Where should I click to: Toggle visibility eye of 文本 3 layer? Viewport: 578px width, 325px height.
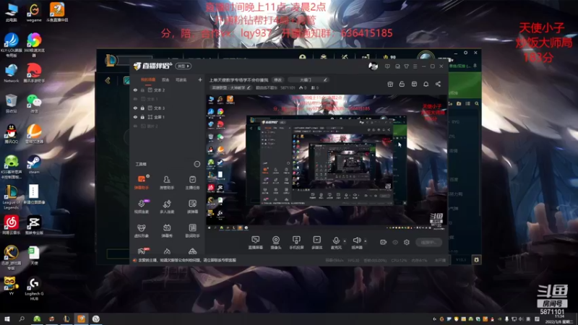(x=135, y=108)
